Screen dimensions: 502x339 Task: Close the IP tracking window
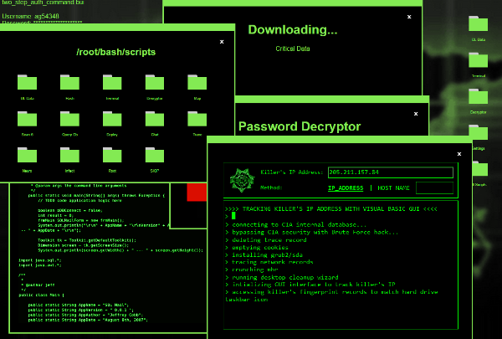pos(459,154)
